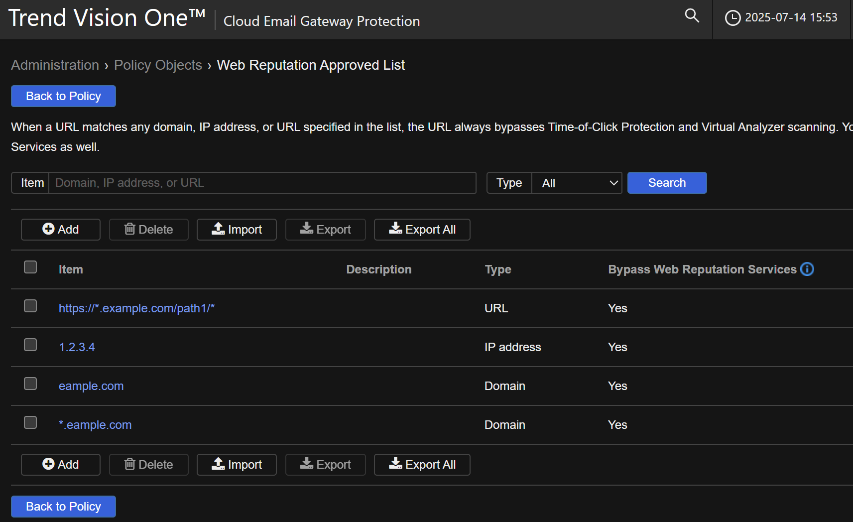The height and width of the screenshot is (522, 853).
Task: Click info icon next to Bypass Web Reputation Services
Action: [807, 269]
